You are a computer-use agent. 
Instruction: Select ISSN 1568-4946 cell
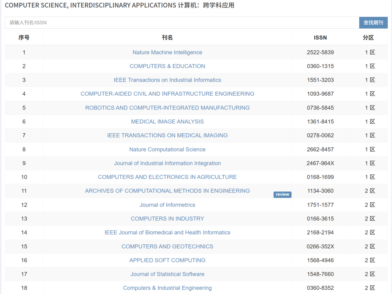pos(320,260)
